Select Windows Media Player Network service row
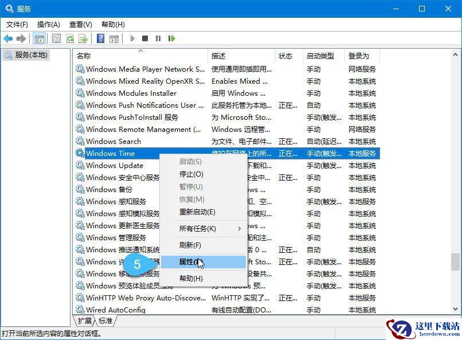This screenshot has width=462, height=340. [226, 69]
